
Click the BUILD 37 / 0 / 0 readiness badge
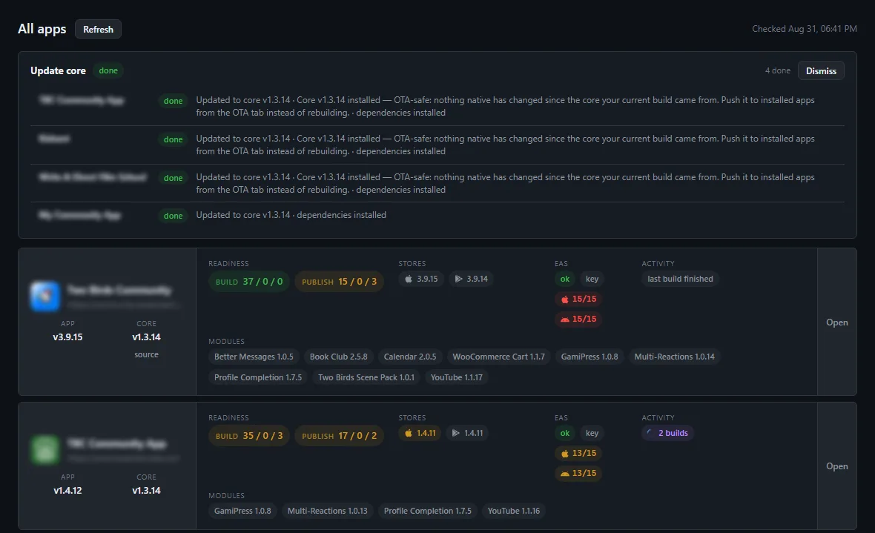(x=249, y=282)
